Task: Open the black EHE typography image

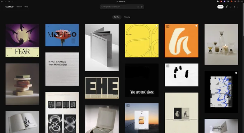Action: (102, 88)
